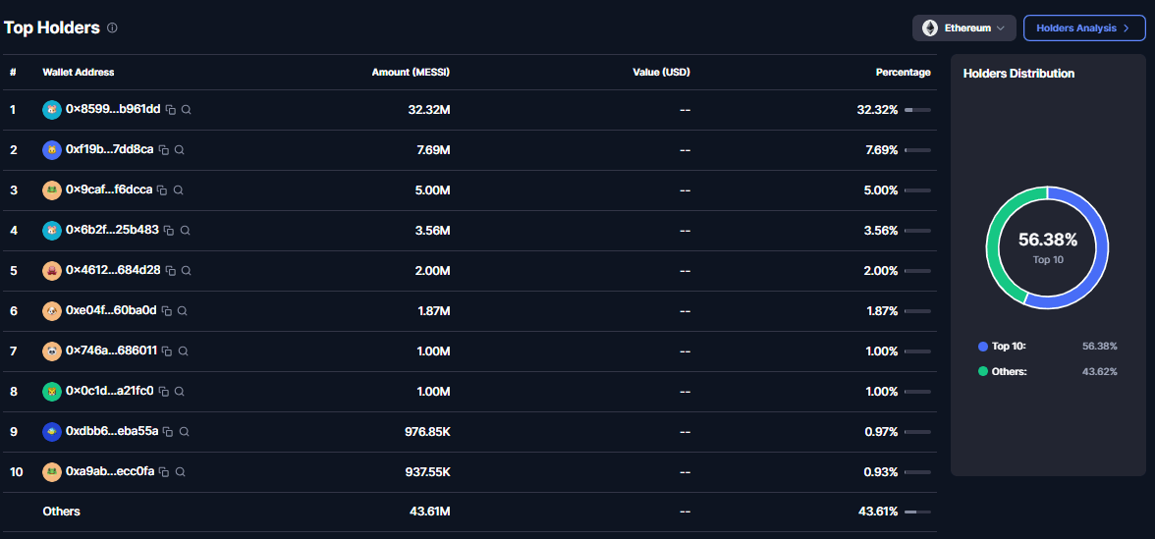The height and width of the screenshot is (539, 1155).
Task: Search wallet 0xdbb6...eba55a with magnifier icon
Action: click(x=185, y=432)
